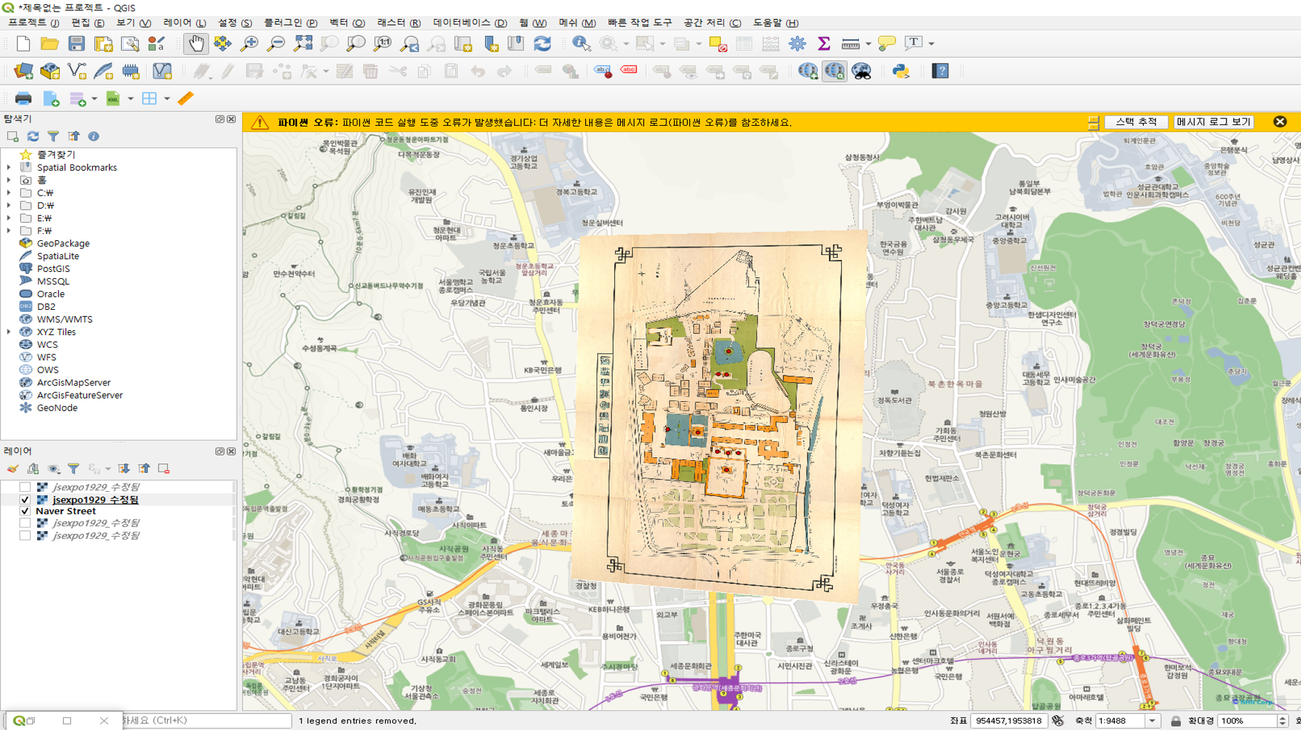Click the 메시지 로그 보기 button
The width and height of the screenshot is (1301, 730).
point(1213,122)
